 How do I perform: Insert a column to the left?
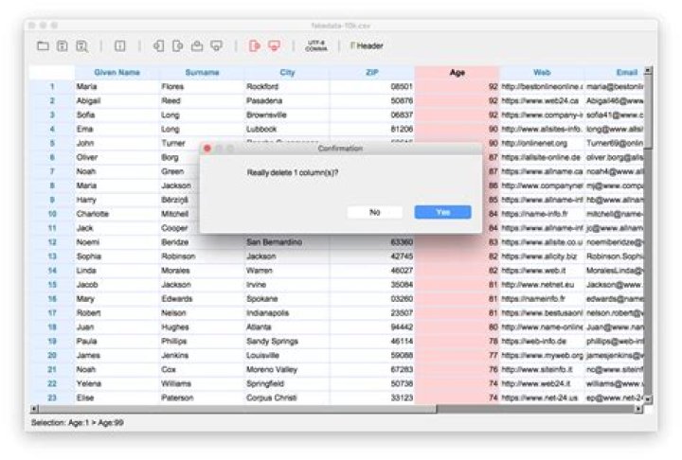[158, 45]
